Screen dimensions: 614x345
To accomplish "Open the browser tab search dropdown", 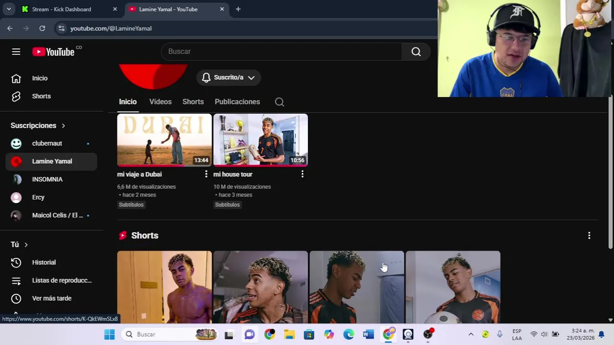I will pos(9,9).
